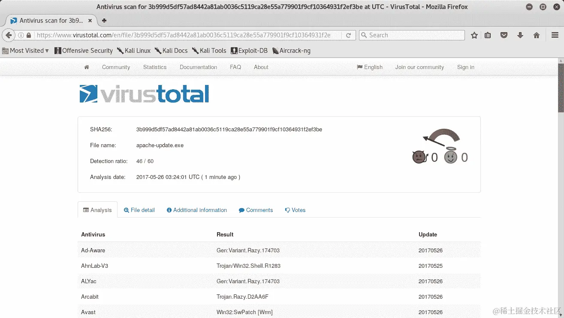Click the VirusTotal home icon in the navbar
The image size is (564, 318).
tap(87, 67)
